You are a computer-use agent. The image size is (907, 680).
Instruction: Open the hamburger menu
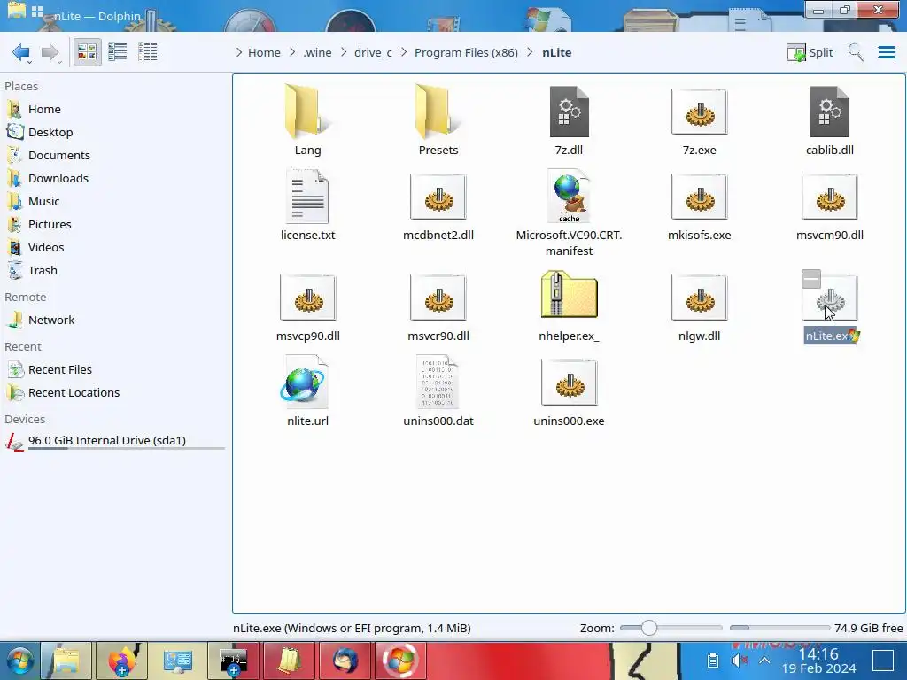(886, 52)
